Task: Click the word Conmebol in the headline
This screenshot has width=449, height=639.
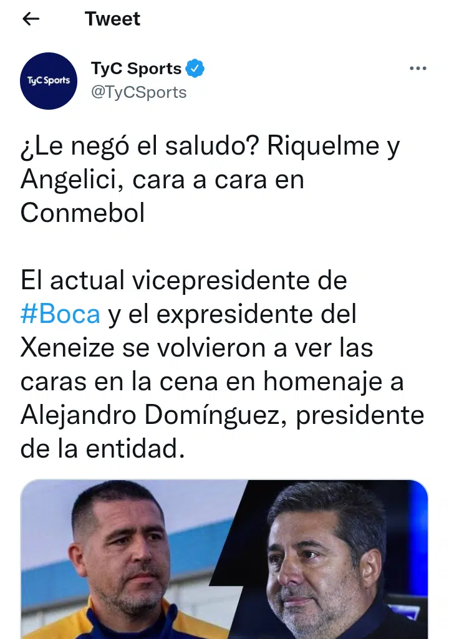Action: 83,213
